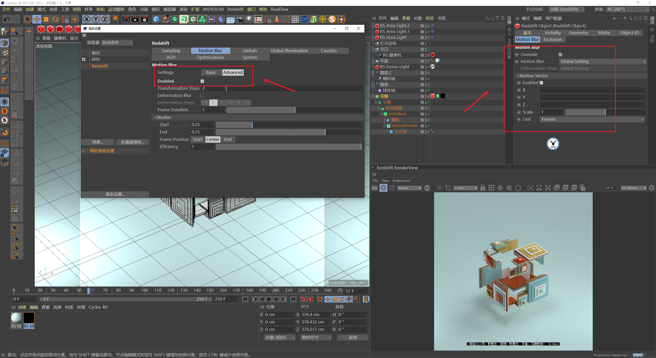The width and height of the screenshot is (656, 358).
Task: Toggle the Override checkbox in Redshift Object
Action: 560,54
